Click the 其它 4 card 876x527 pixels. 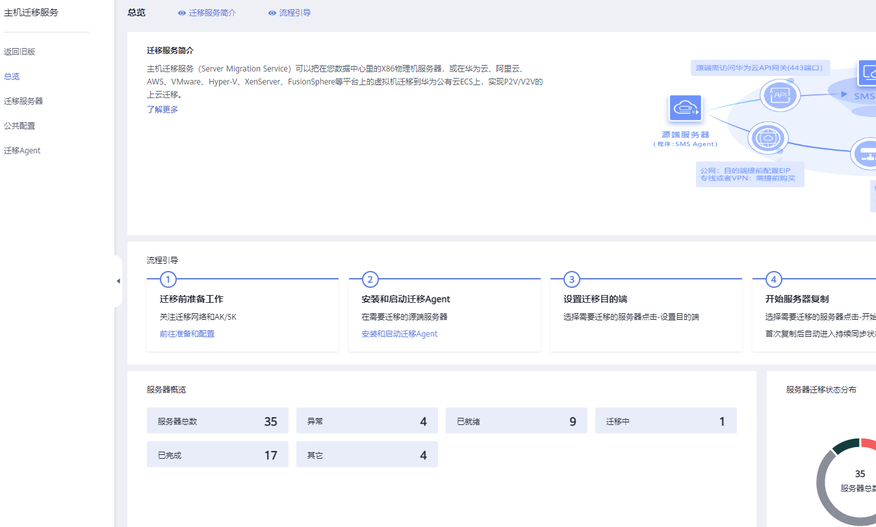click(367, 454)
